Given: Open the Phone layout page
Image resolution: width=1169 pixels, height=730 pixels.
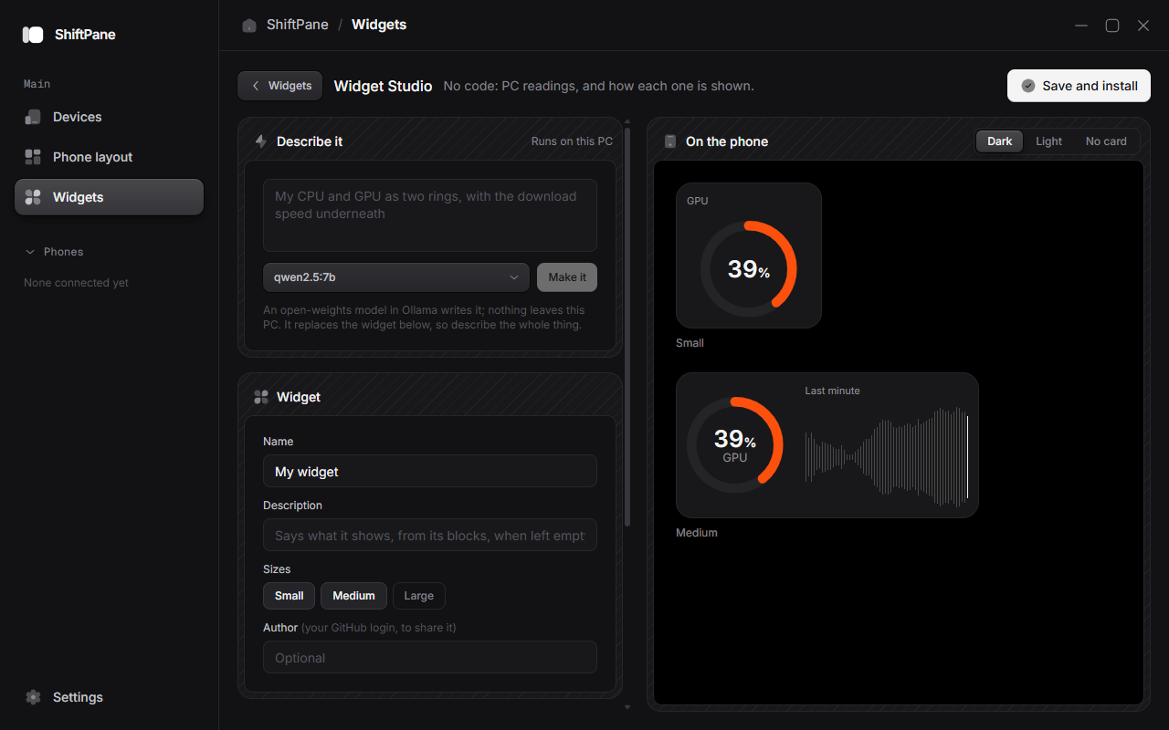Looking at the screenshot, I should tap(109, 157).
